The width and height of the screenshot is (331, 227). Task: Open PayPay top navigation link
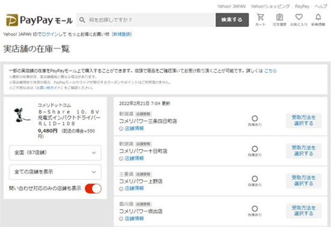point(302,7)
